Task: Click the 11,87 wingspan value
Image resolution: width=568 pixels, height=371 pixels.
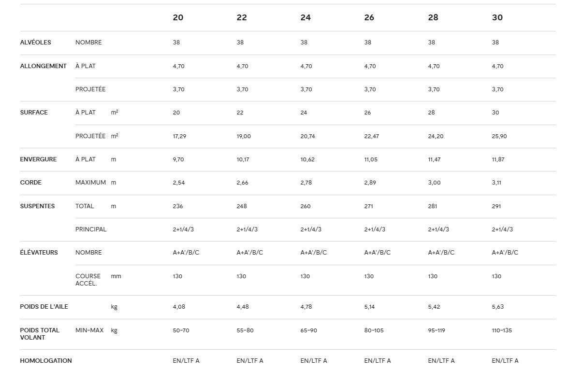Action: [x=498, y=159]
